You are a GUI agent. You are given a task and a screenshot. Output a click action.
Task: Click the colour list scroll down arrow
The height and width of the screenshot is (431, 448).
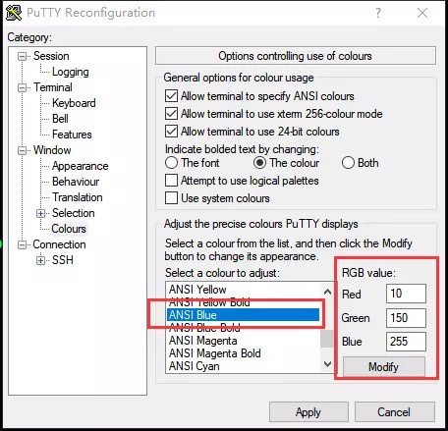[327, 364]
